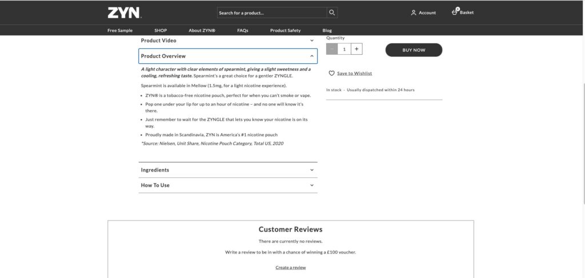Go to Free Sample page
Viewport: 585px width, 278px height.
tap(120, 31)
